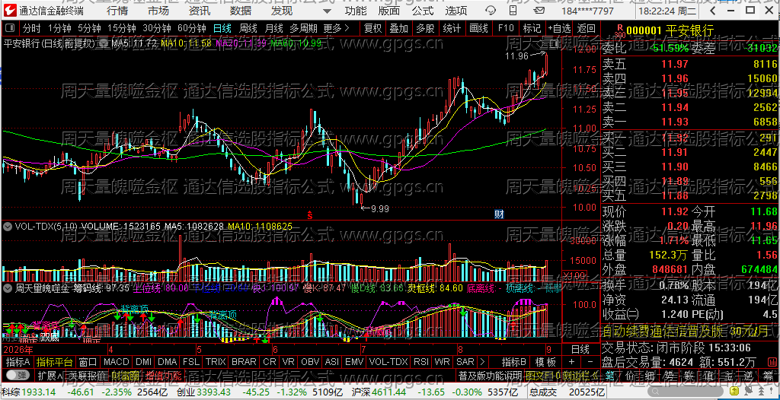The image size is (780, 400).
Task: Switch indicator to SAR
Action: (465, 362)
